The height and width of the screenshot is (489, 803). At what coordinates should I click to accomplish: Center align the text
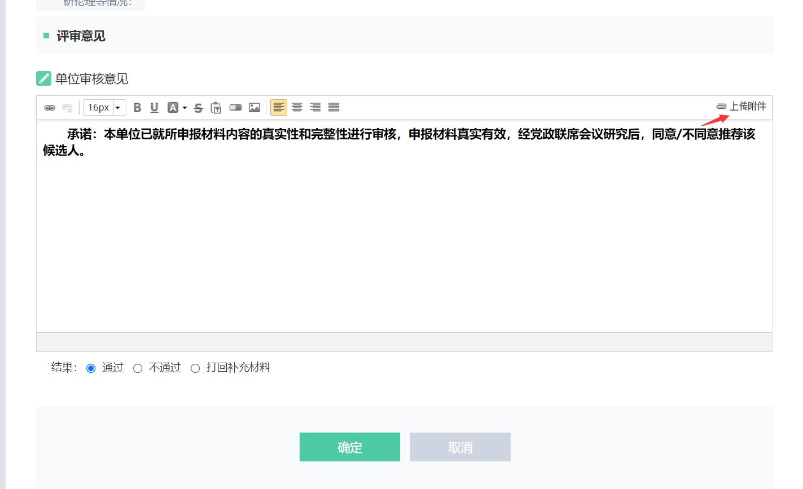tap(297, 108)
